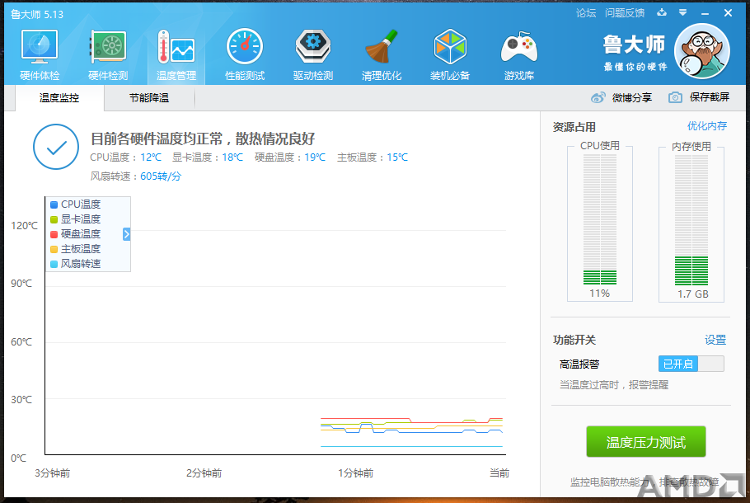
Task: Click the 90℃ axis label
Action: (21, 284)
